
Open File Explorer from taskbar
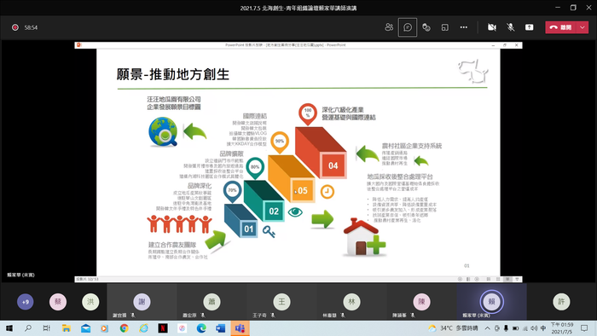tap(67, 328)
